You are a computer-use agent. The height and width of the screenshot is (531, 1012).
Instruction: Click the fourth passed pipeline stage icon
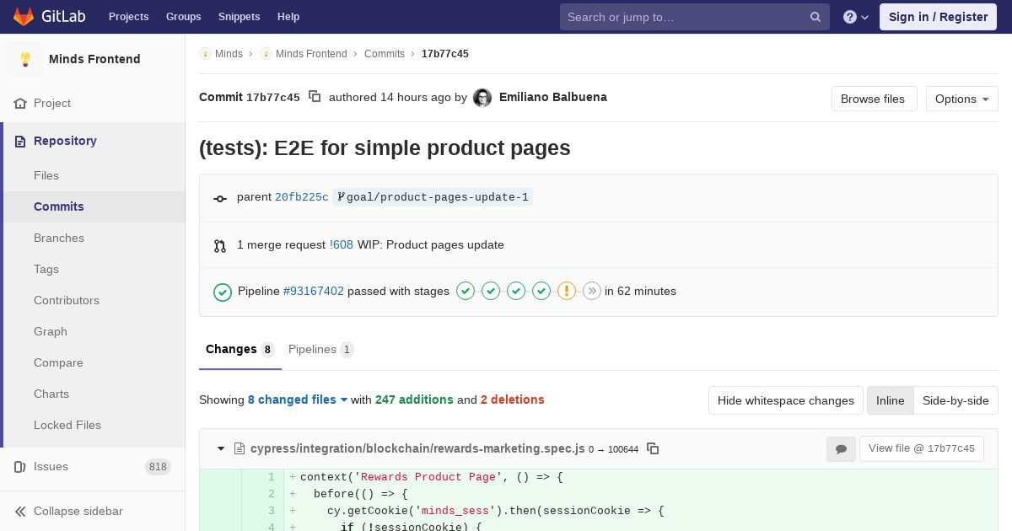pyautogui.click(x=541, y=291)
